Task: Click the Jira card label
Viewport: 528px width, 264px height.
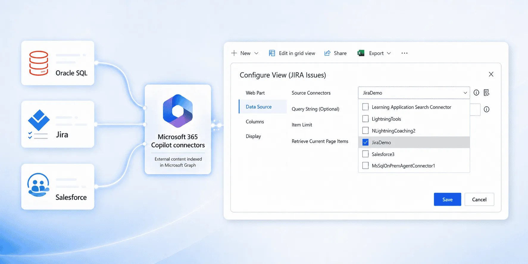Action: (62, 135)
